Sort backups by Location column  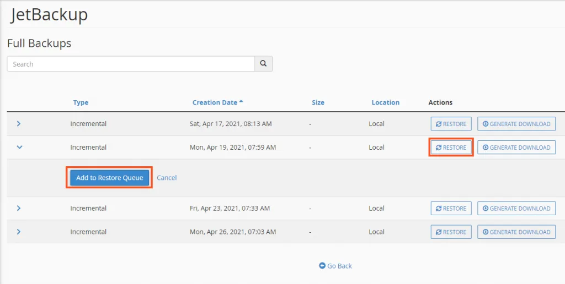click(385, 102)
